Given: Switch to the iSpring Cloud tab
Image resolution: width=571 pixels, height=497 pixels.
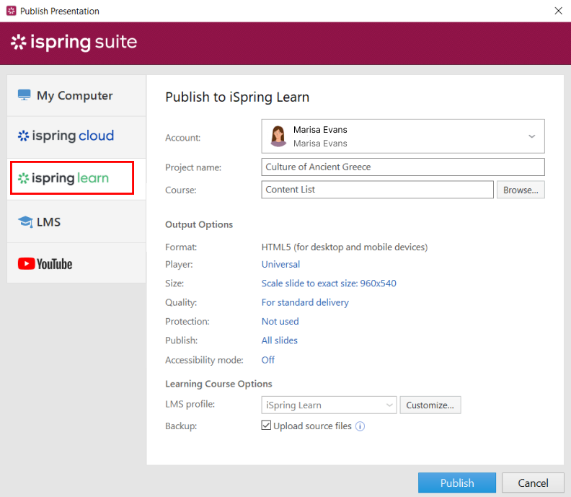Looking at the screenshot, I should (x=76, y=137).
